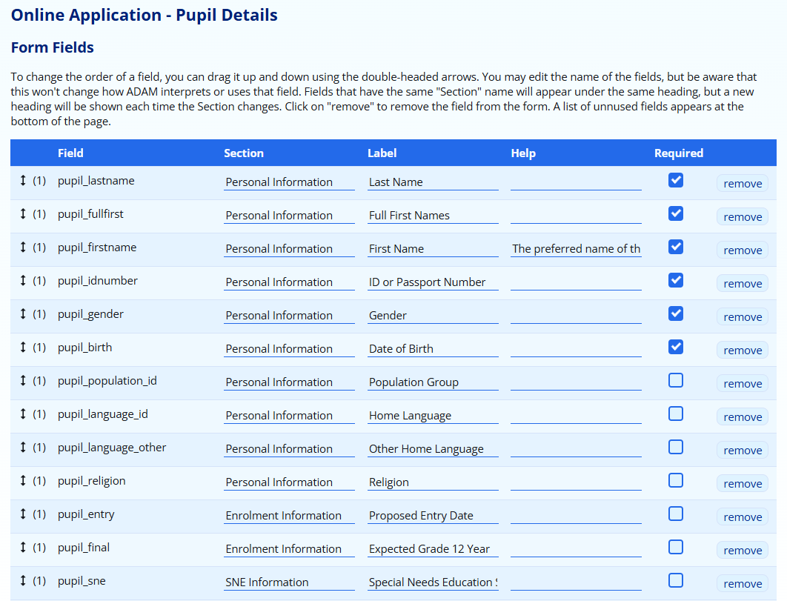The image size is (787, 601).
Task: Uncheck Required for the Last Name field
Action: (675, 180)
